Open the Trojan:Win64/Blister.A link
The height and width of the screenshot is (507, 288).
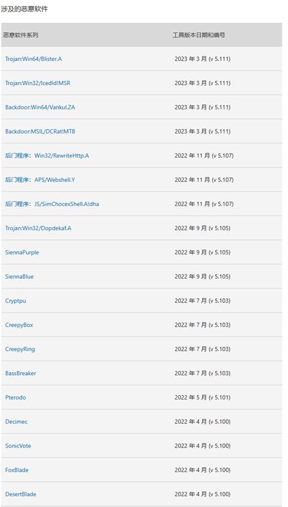[x=33, y=59]
